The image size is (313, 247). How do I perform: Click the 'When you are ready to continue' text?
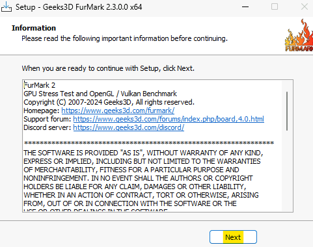(x=108, y=68)
